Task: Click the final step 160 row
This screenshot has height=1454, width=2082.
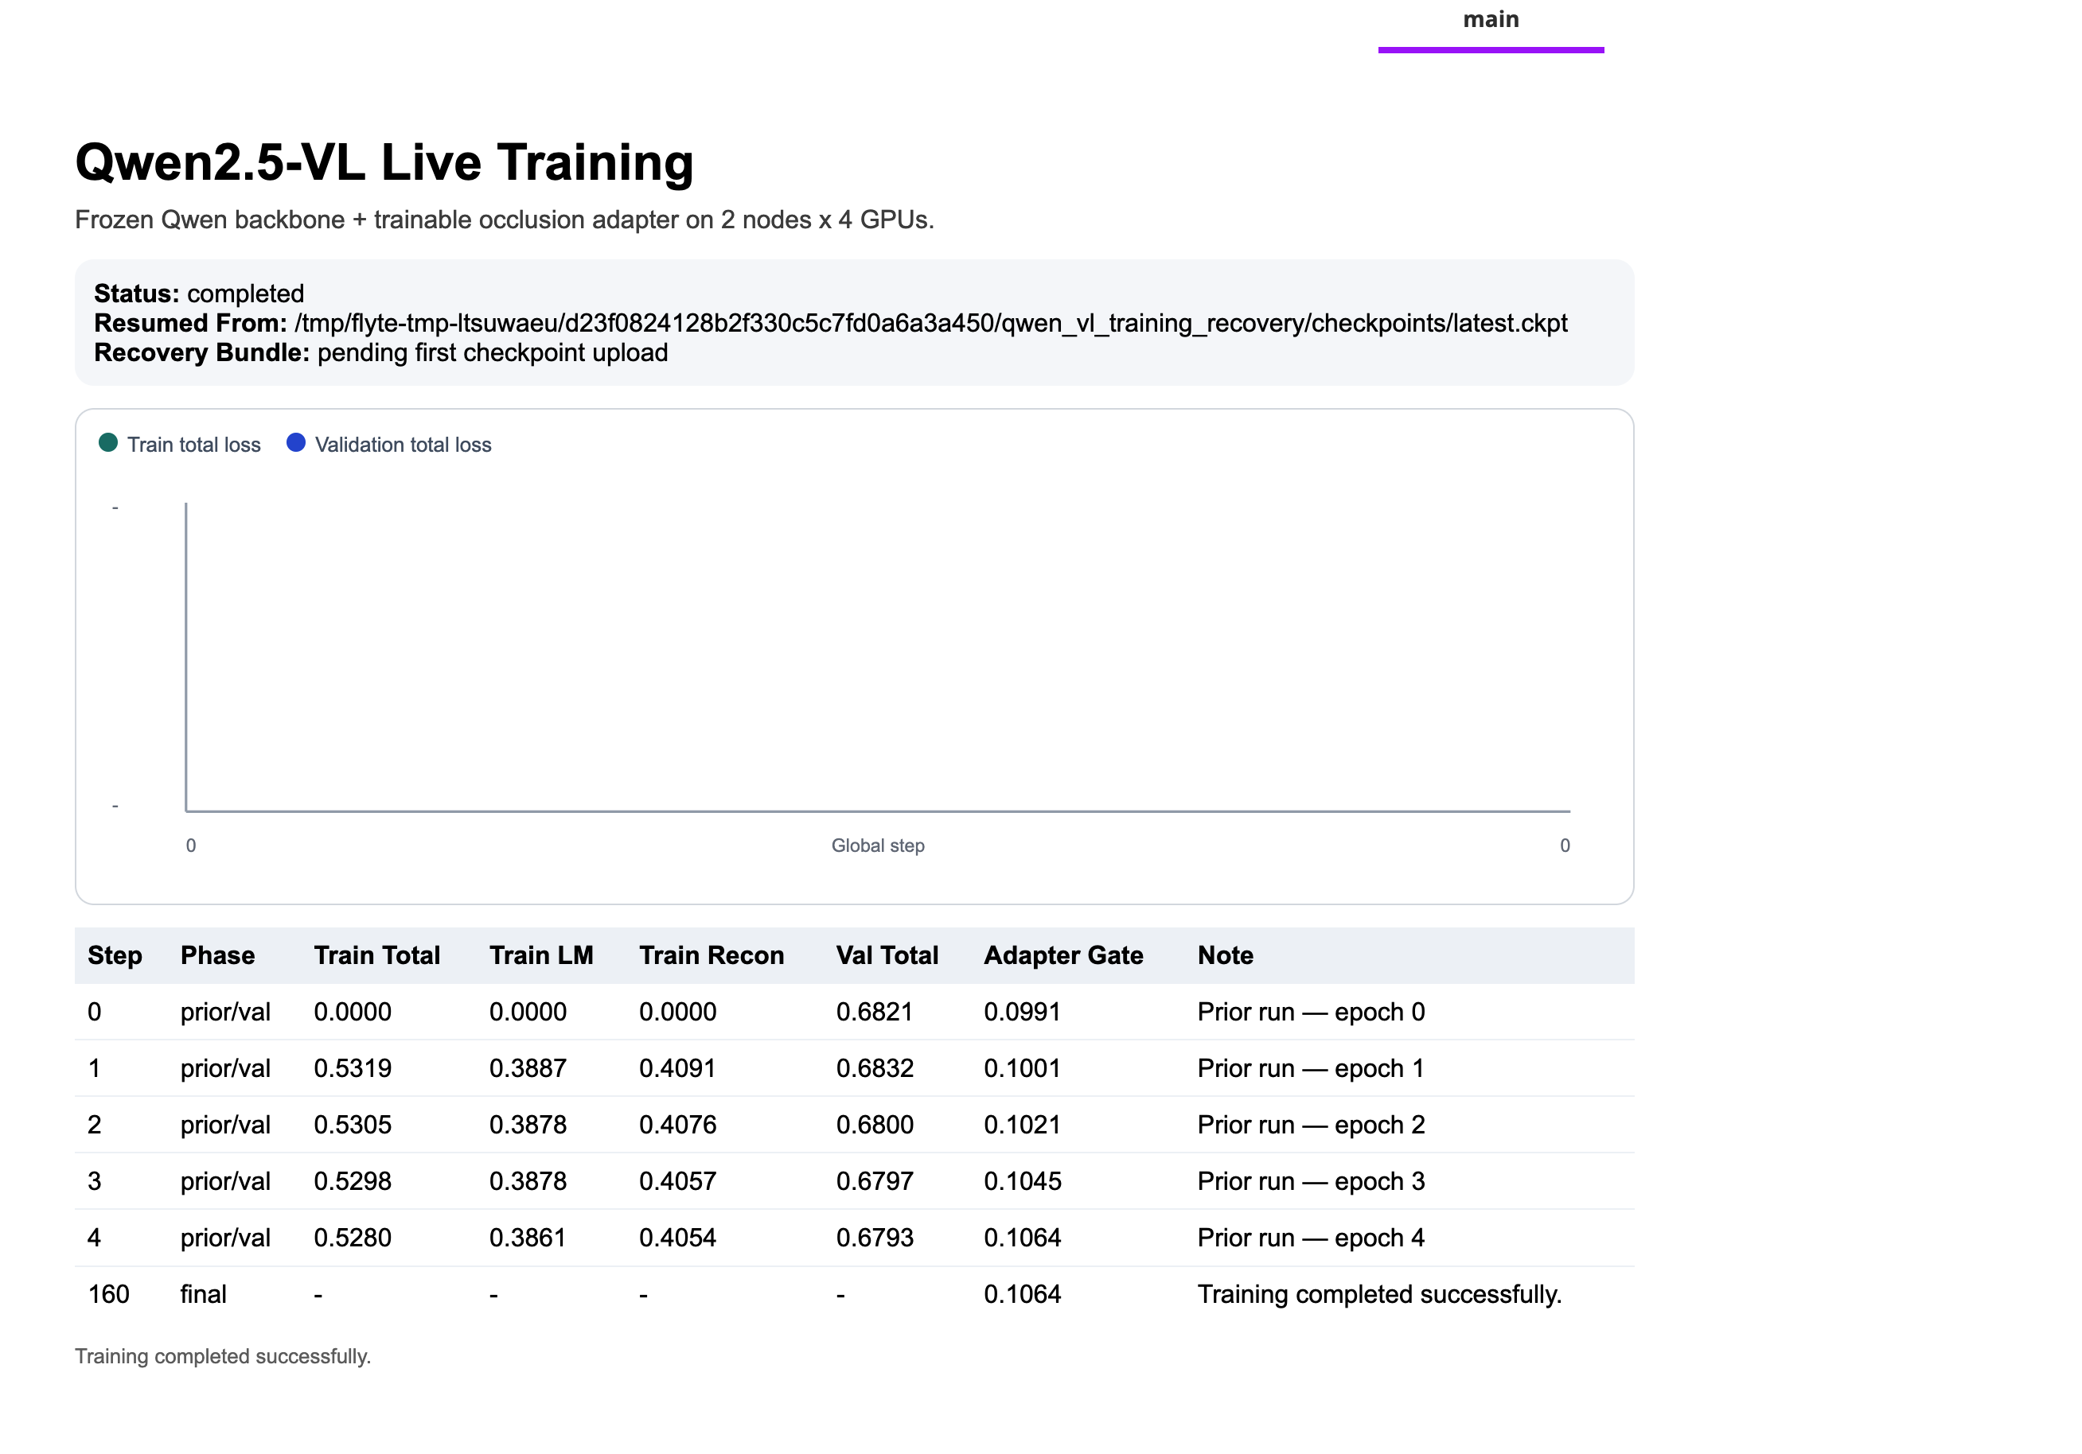Action: coord(108,1293)
